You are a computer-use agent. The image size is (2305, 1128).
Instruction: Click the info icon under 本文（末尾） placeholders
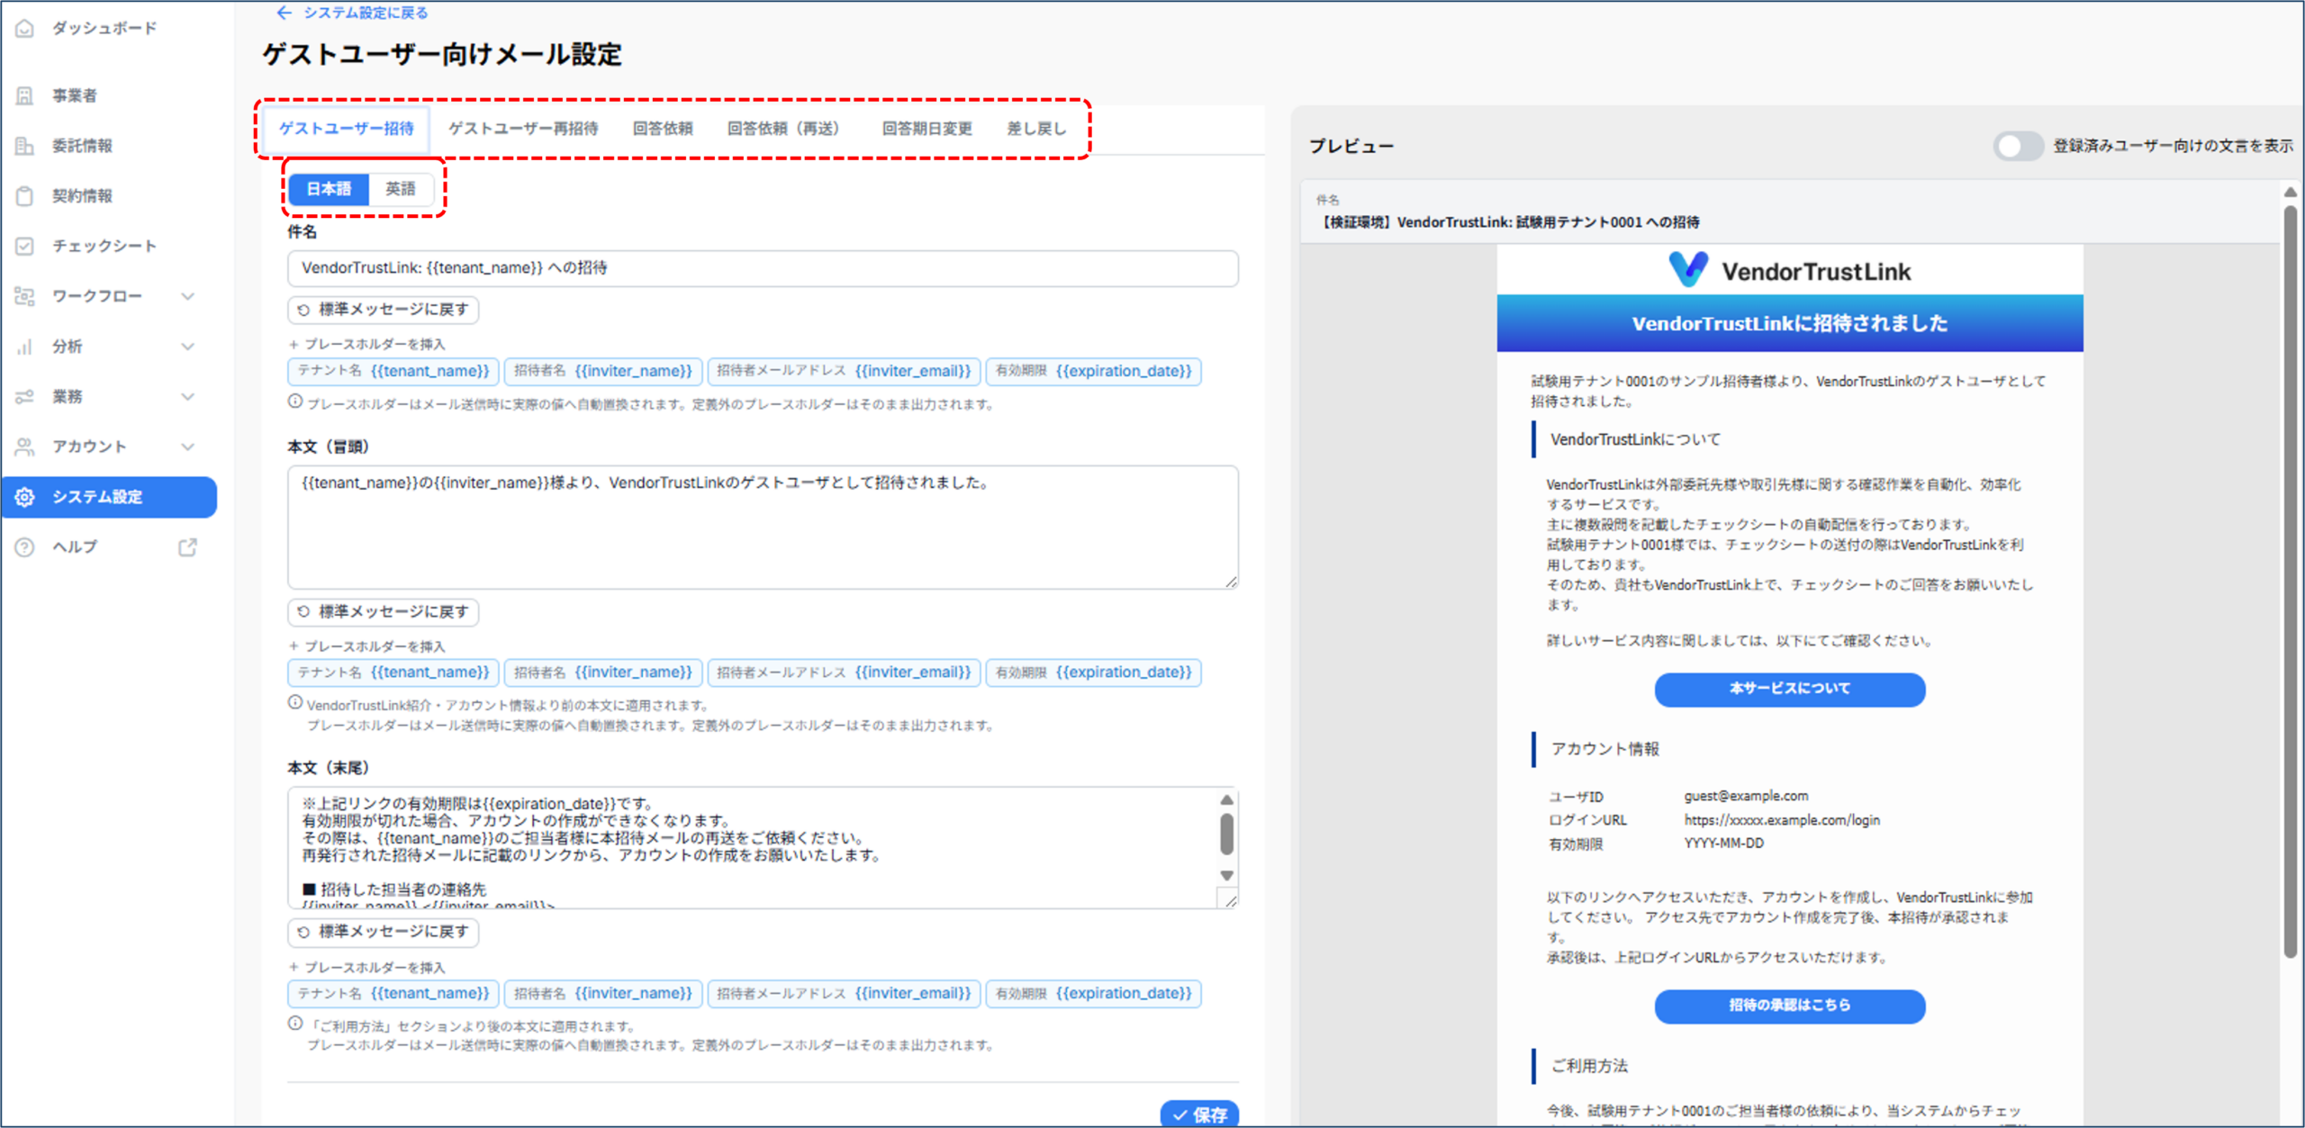point(295,1023)
